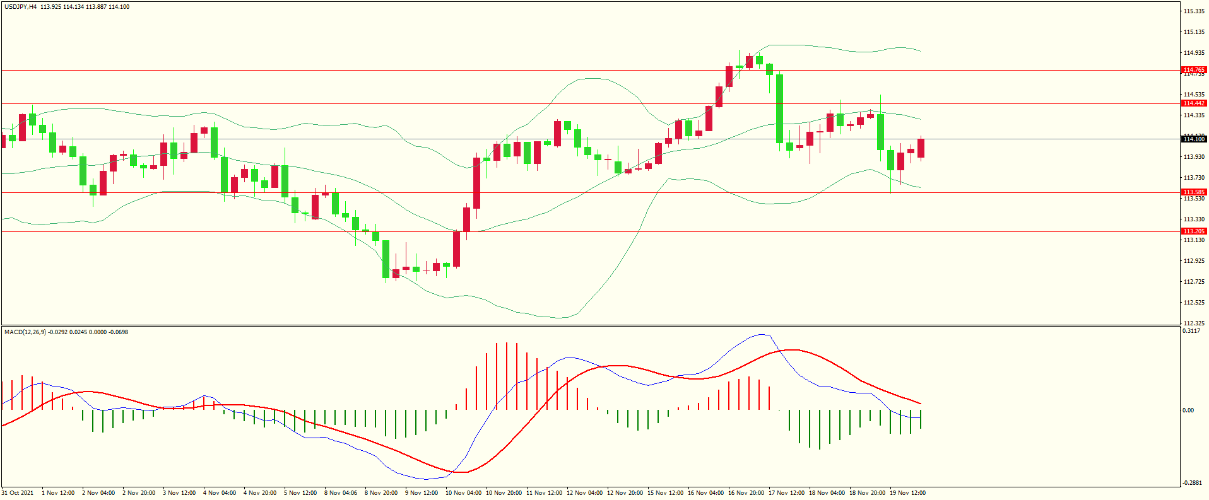Click the 115.135 price axis label
The image size is (1209, 500).
[x=1194, y=32]
